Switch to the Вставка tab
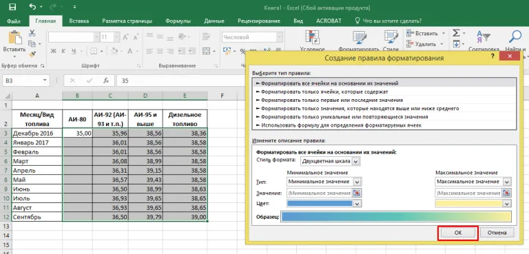 click(79, 21)
